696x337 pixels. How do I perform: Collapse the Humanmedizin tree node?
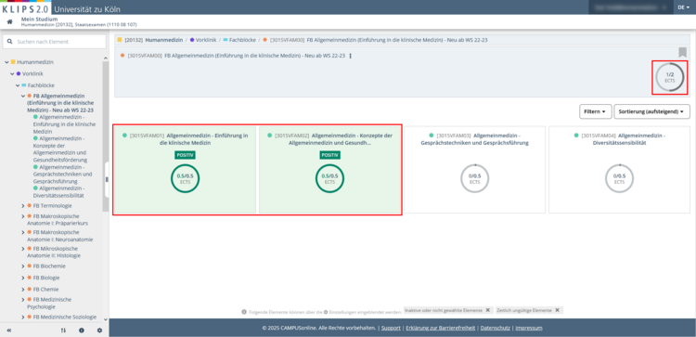pos(6,62)
